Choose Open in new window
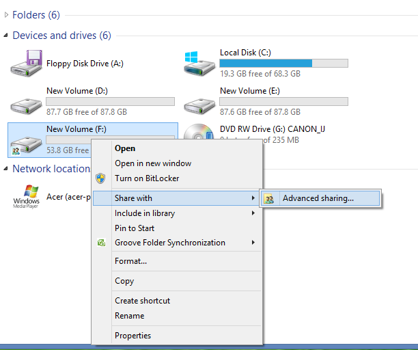 click(x=153, y=163)
